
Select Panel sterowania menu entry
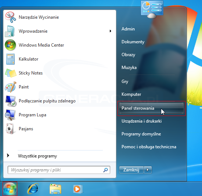pyautogui.click(x=151, y=108)
